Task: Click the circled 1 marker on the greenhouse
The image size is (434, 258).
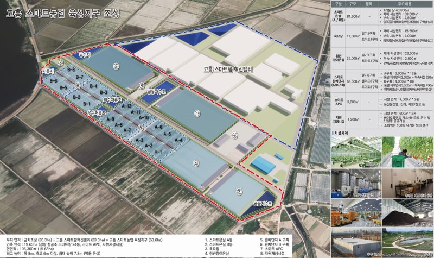Action: pyautogui.click(x=197, y=113)
